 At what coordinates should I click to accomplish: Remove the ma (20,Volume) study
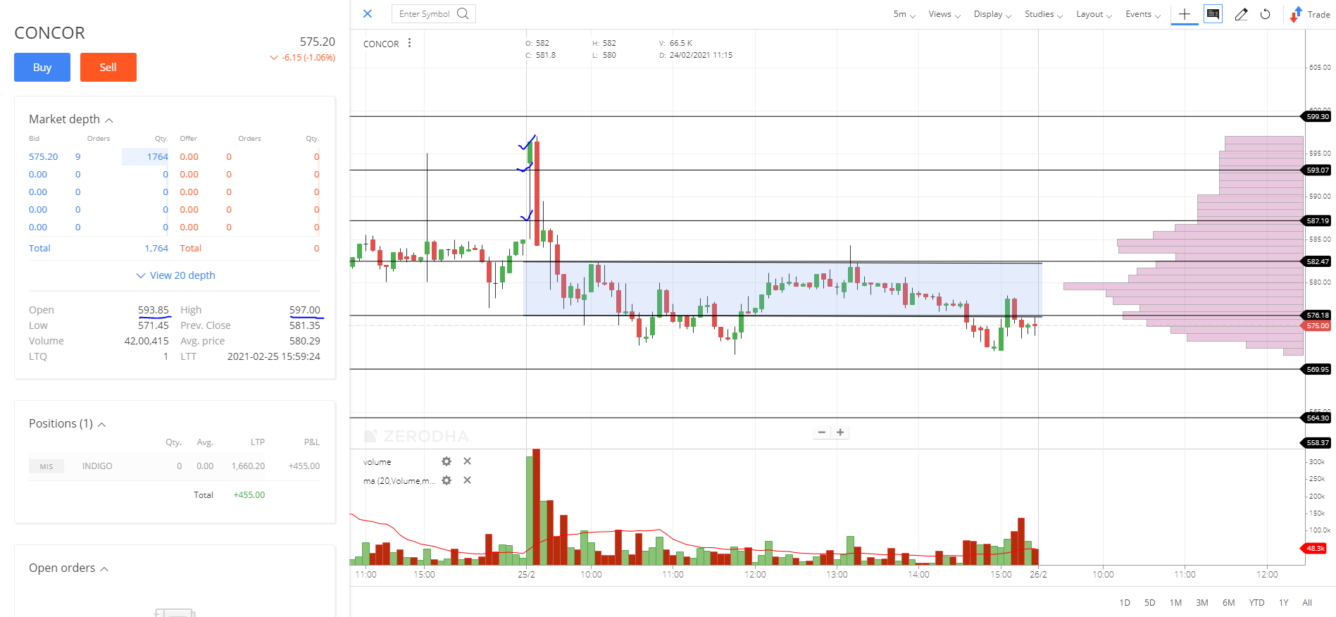coord(467,480)
